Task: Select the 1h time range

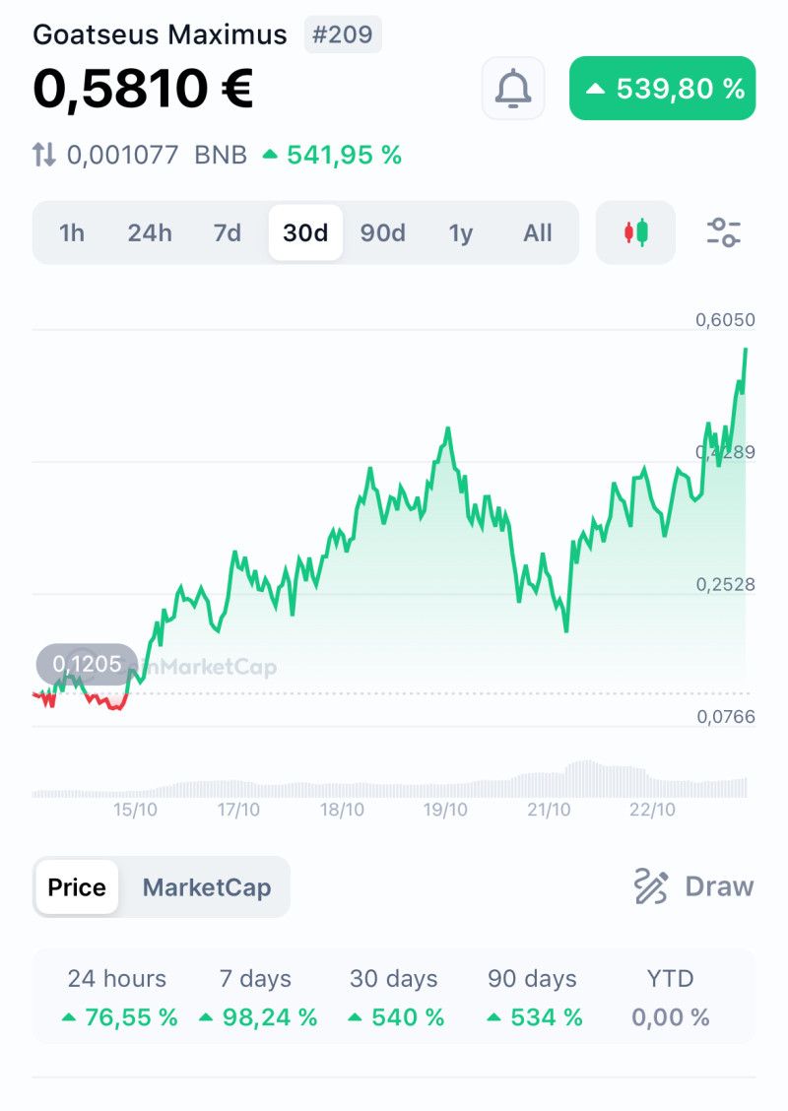Action: coord(71,233)
